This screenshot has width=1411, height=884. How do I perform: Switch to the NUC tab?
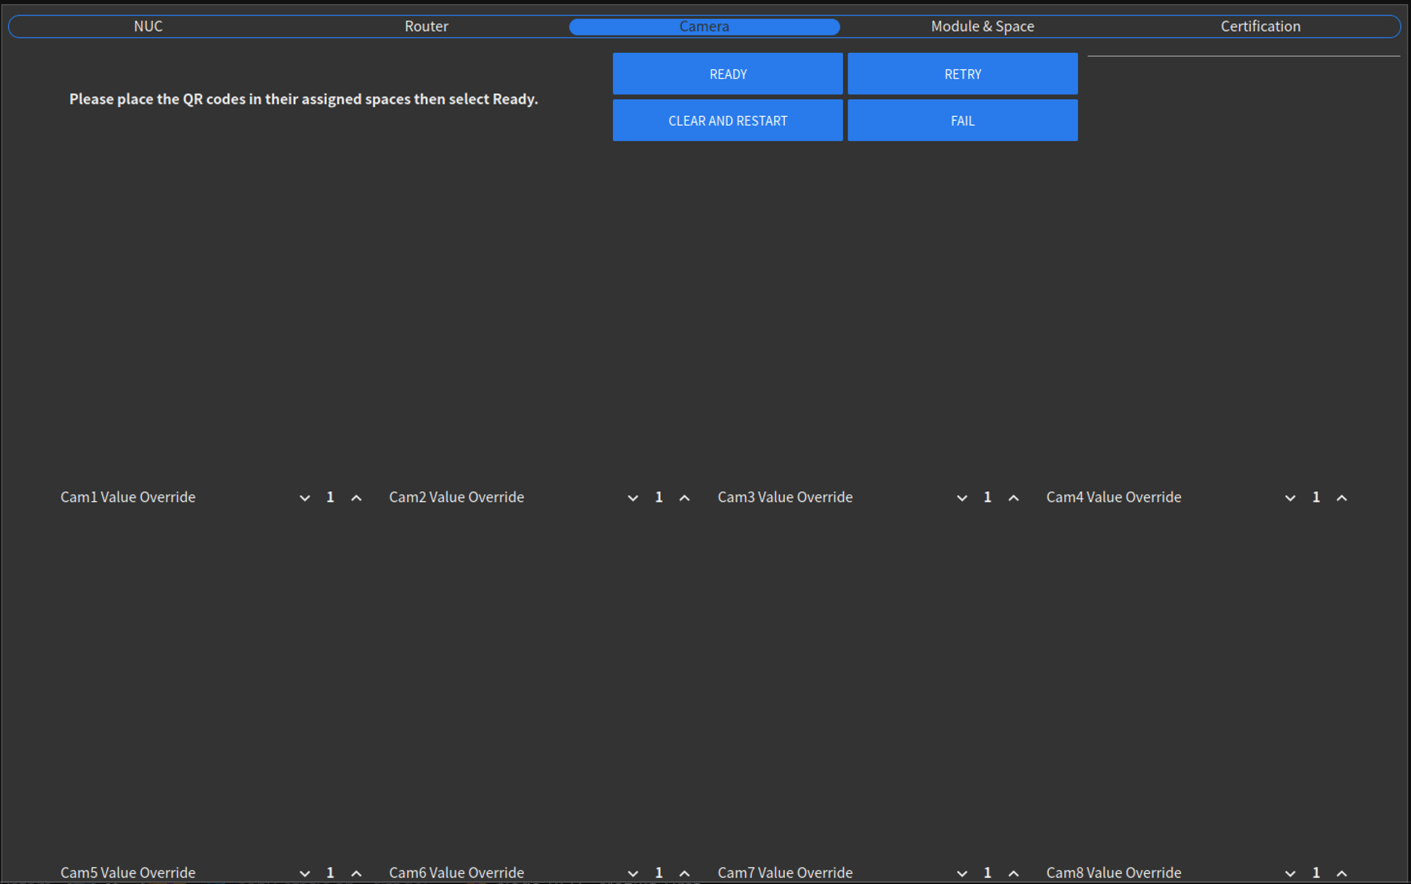coord(148,27)
